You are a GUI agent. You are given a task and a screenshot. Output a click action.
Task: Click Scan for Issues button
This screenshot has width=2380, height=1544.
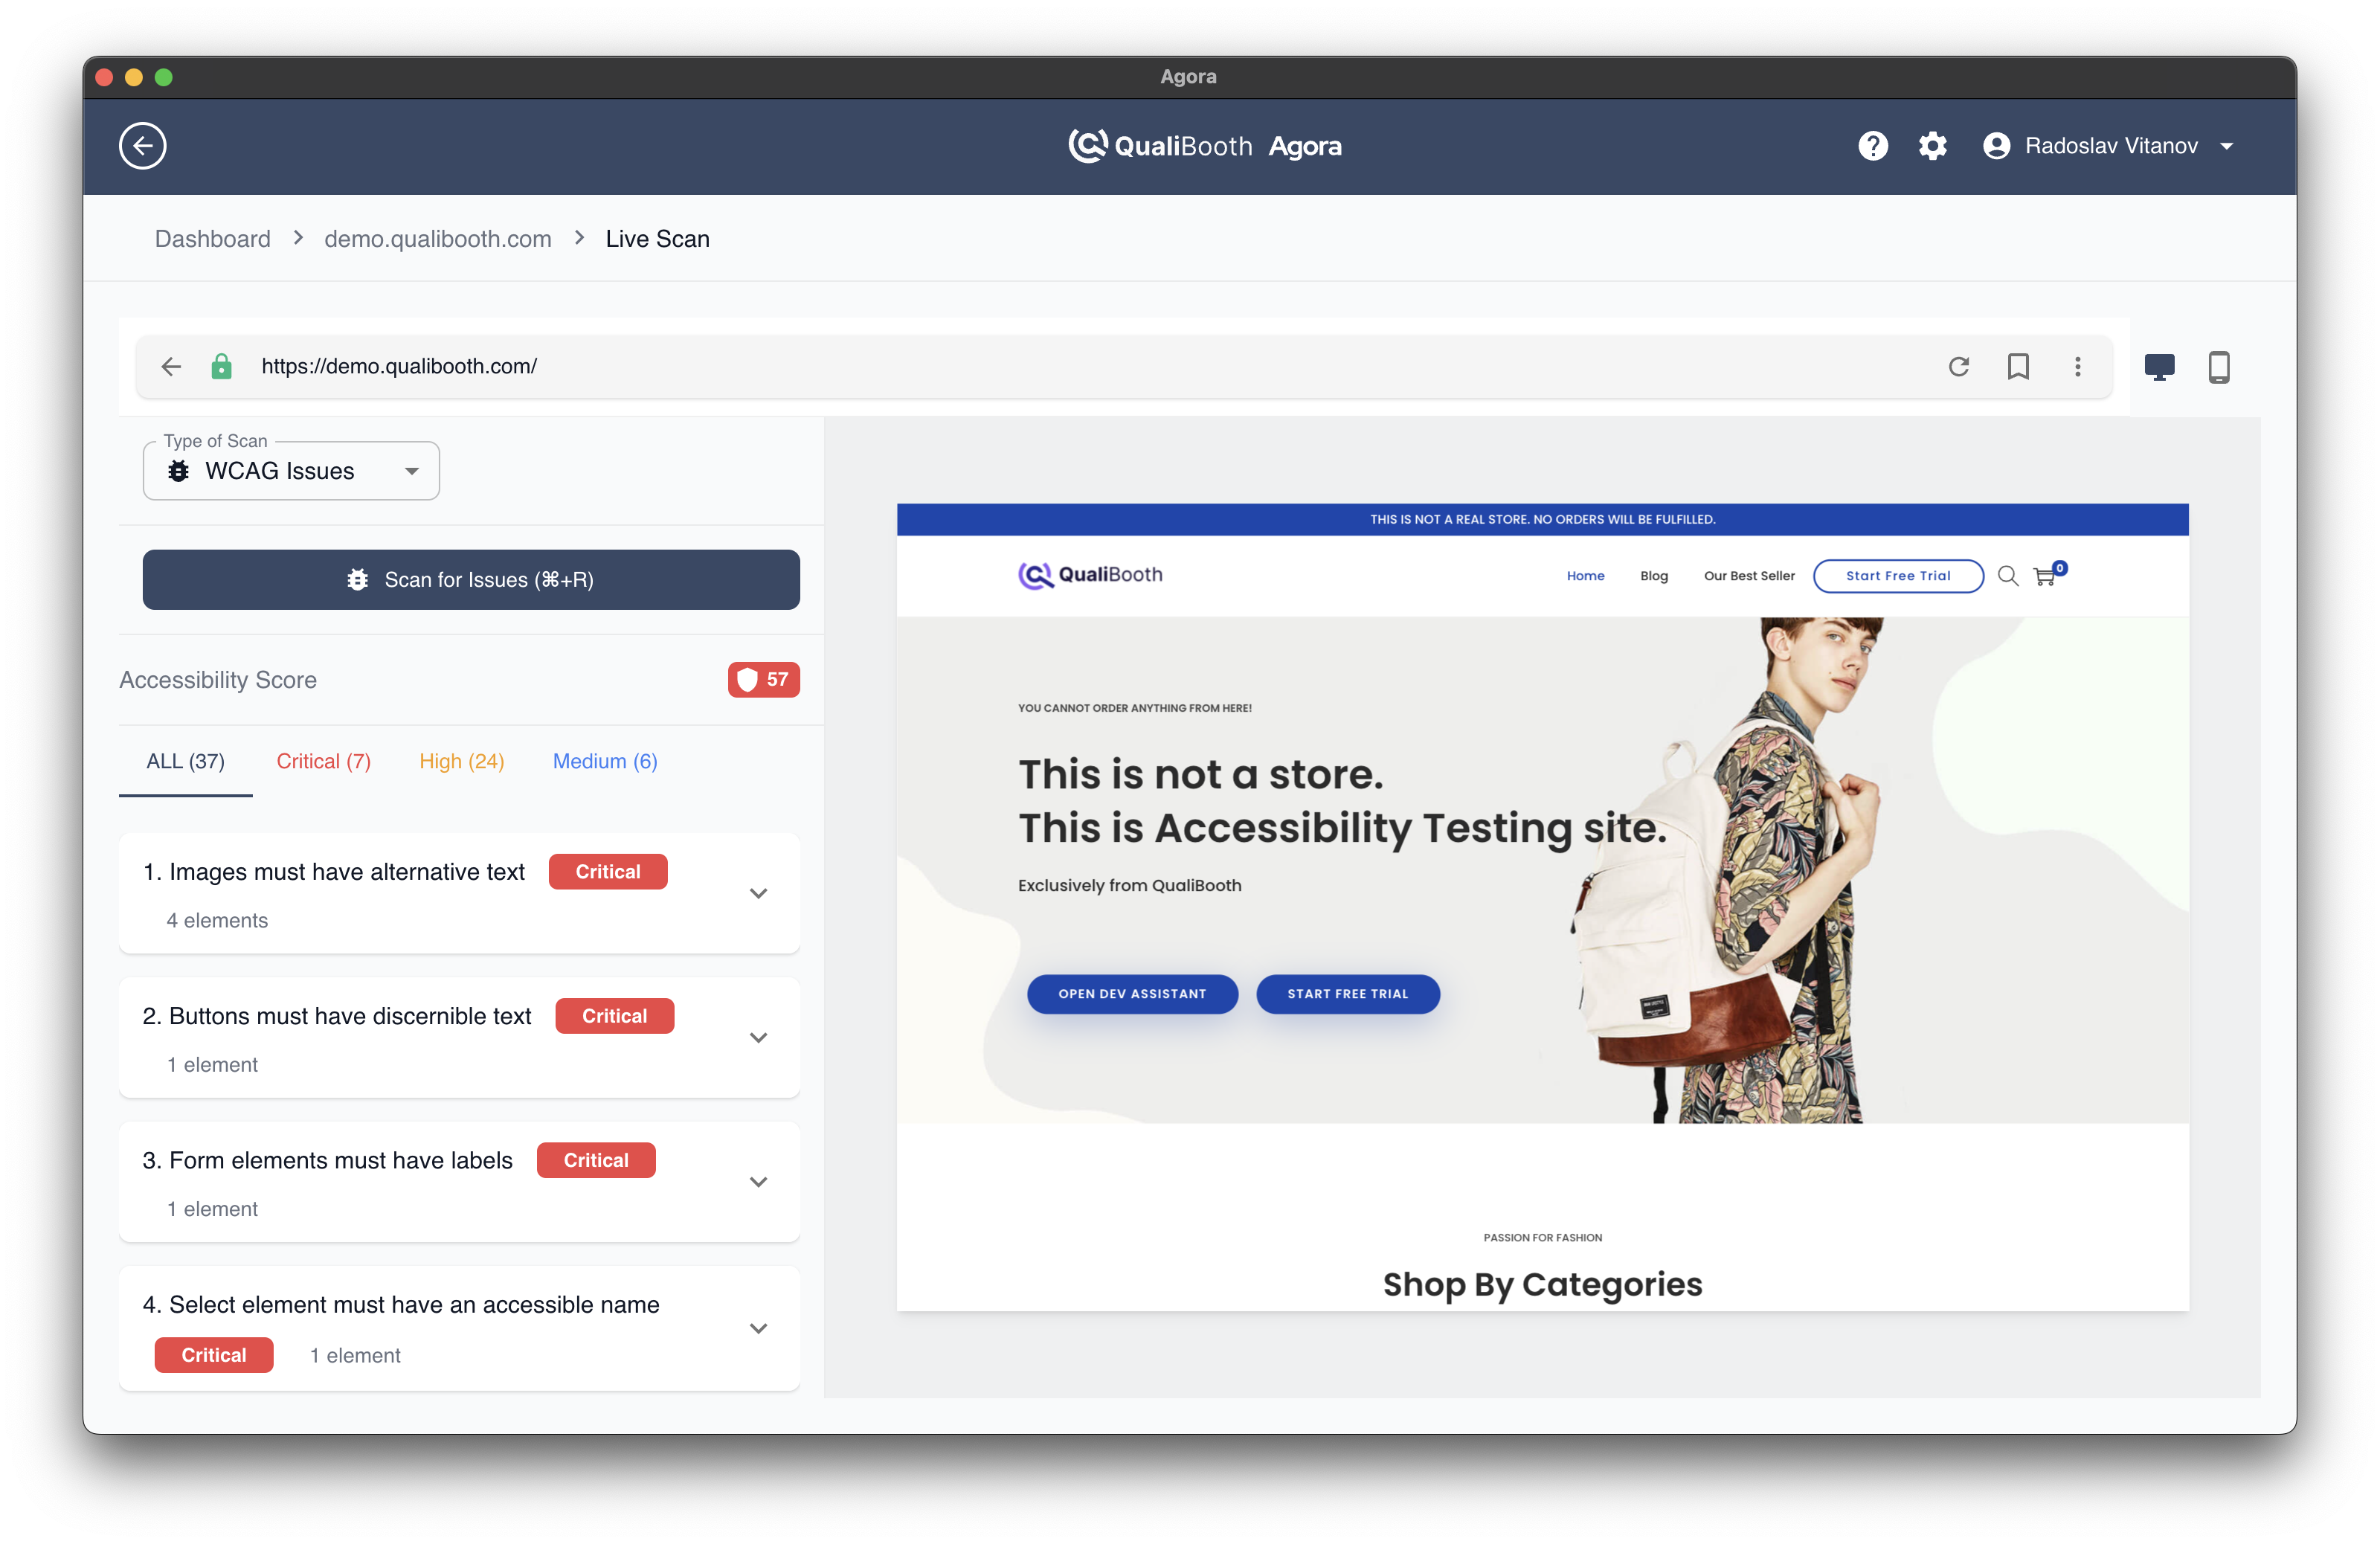470,580
